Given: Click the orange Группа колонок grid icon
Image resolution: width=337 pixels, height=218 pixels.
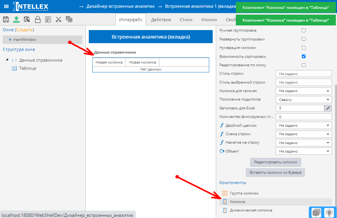Looking at the screenshot, I should [225, 193].
